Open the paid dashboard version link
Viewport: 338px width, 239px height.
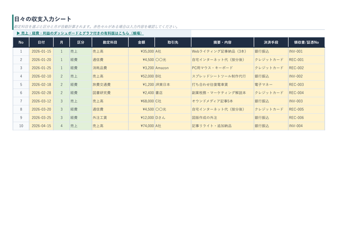click(80, 33)
